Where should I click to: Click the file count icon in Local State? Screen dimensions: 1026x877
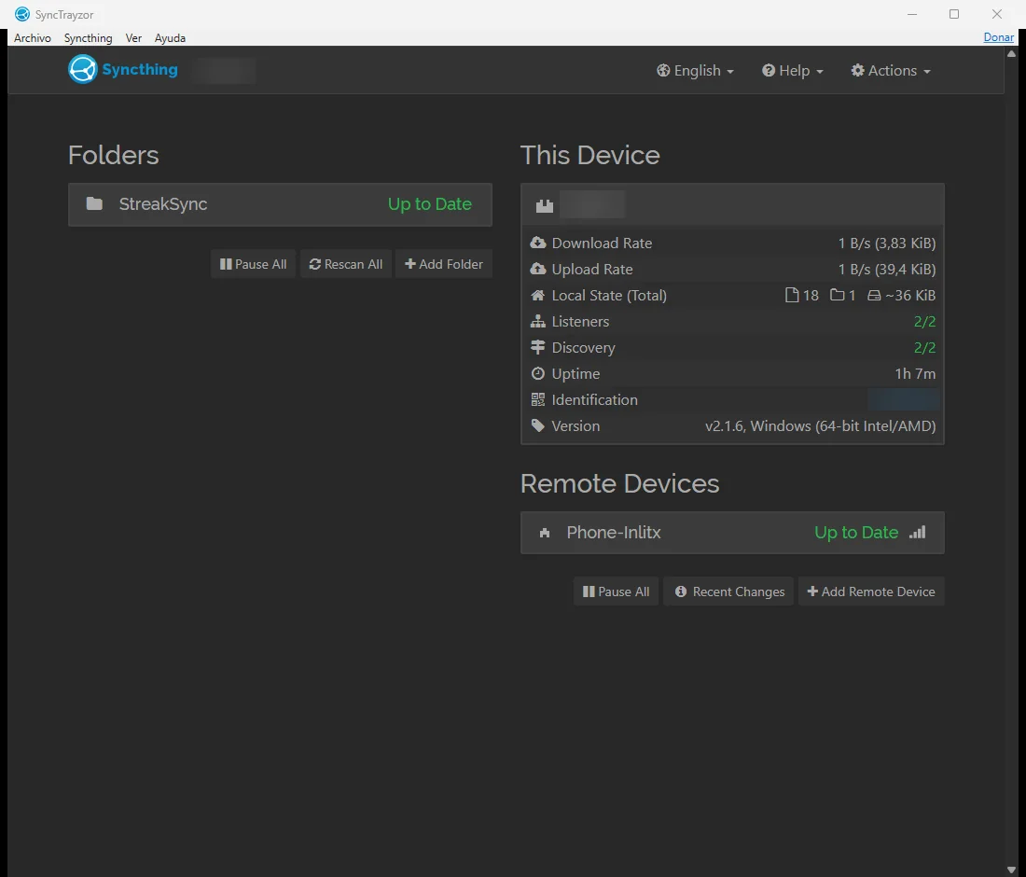[x=792, y=295]
